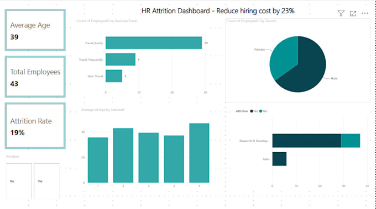Click the job level 4 column
Image resolution: width=376 pixels, height=209 pixels.
click(174, 159)
